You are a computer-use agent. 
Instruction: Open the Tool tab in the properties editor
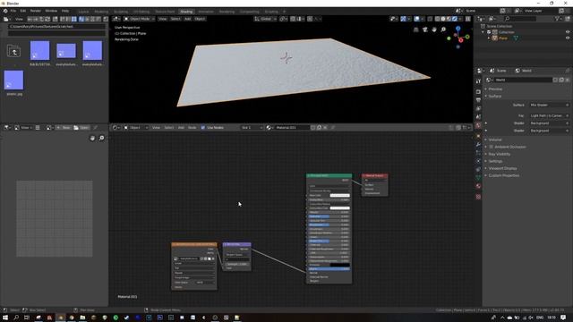(x=478, y=81)
